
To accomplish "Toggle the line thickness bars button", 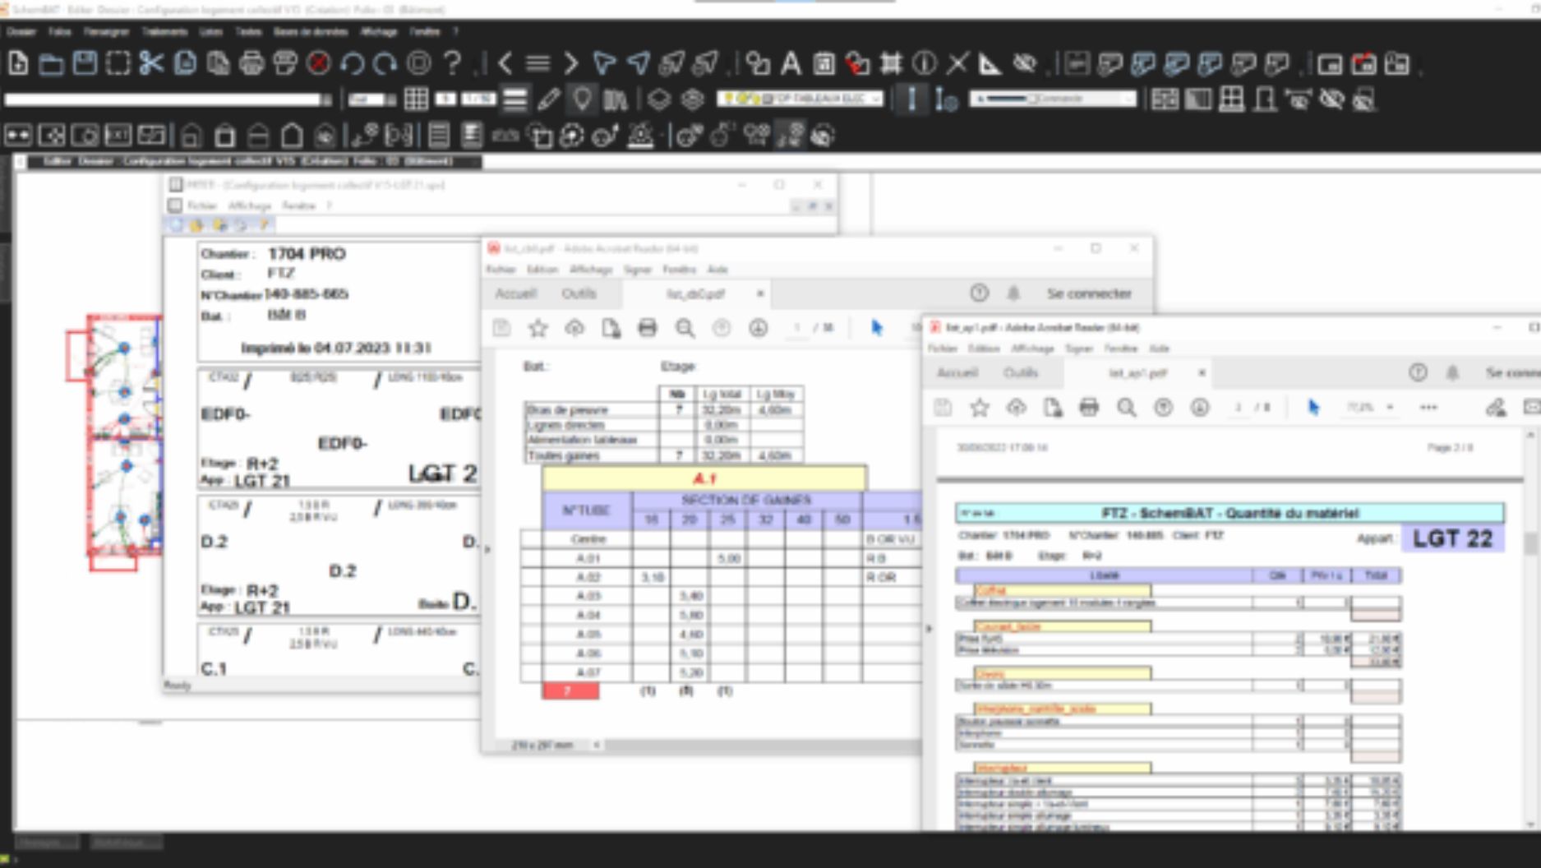I will [x=515, y=99].
